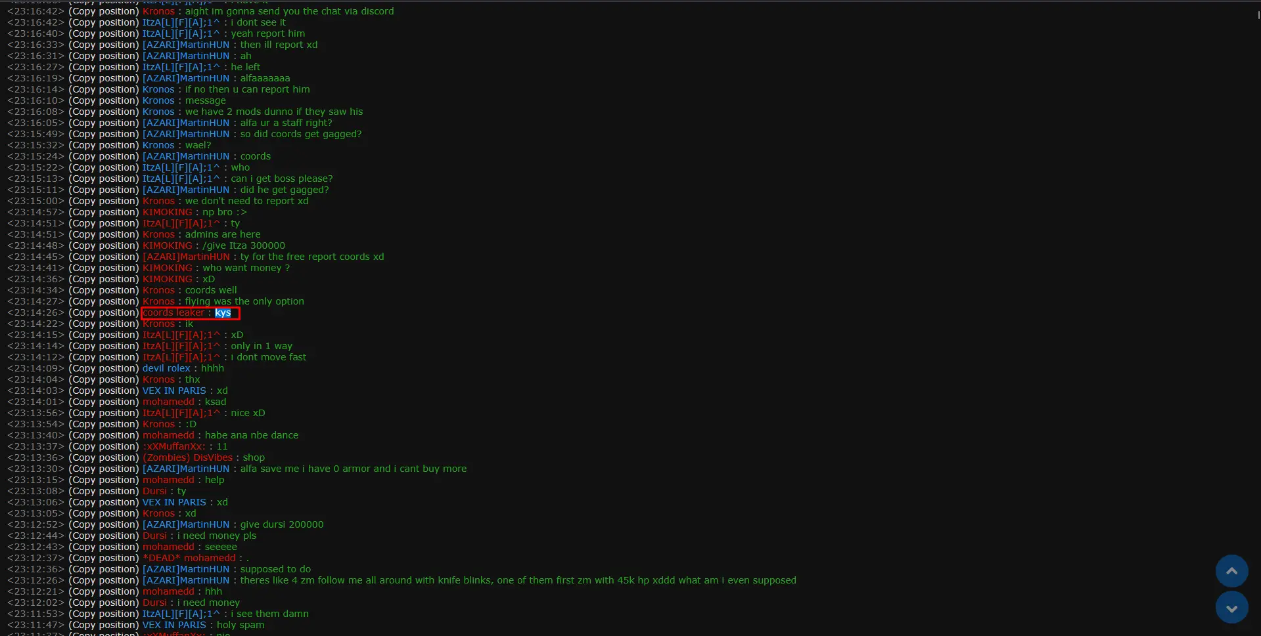
Task: Click Dursi name on 'i need money pls' line
Action: (x=154, y=536)
